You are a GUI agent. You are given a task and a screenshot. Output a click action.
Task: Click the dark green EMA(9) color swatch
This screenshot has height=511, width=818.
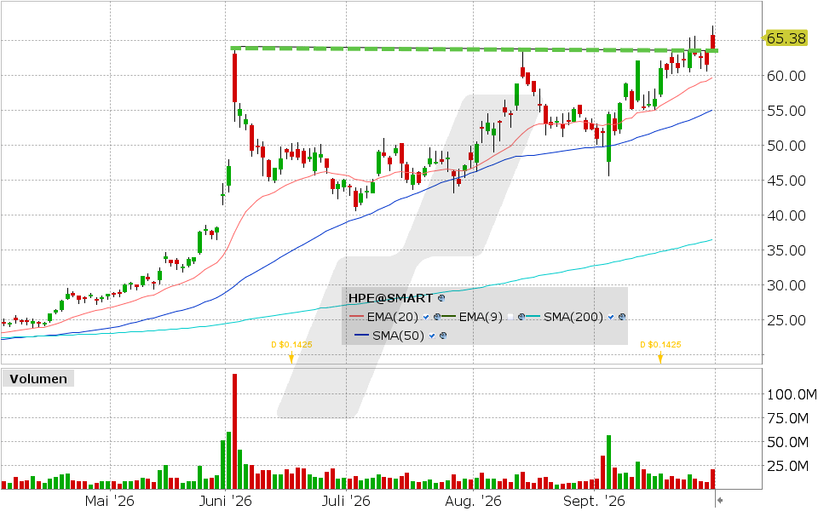pyautogui.click(x=449, y=317)
